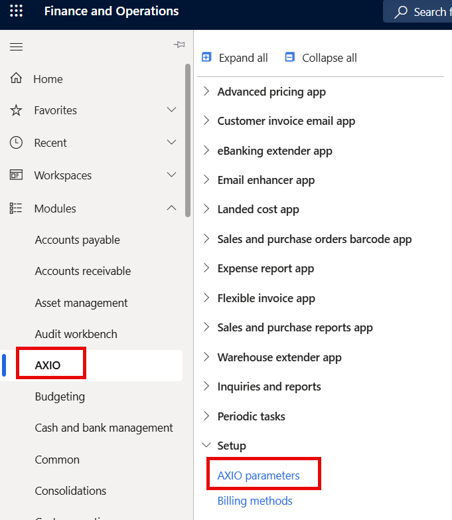
Task: Expand the Recent section chevron
Action: [x=172, y=142]
